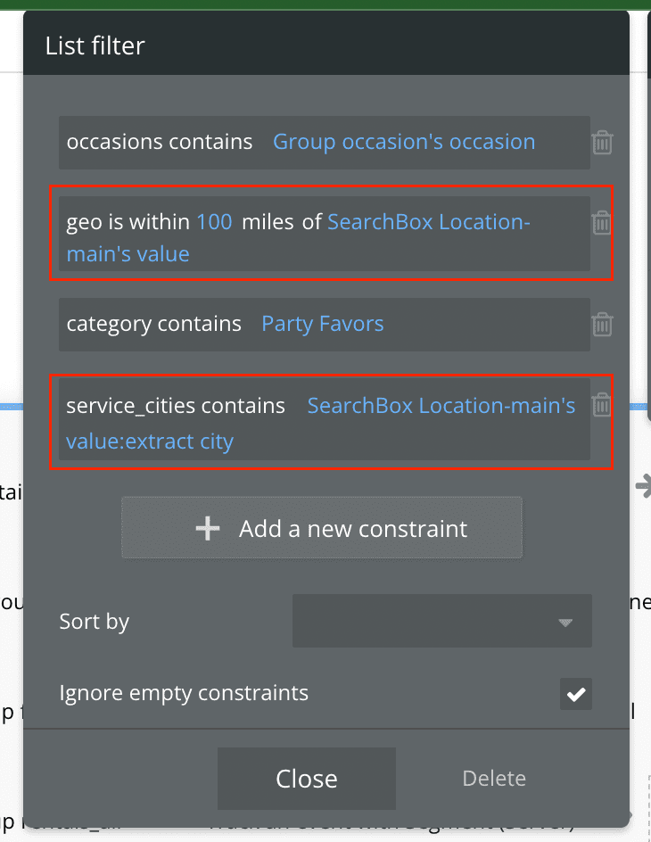The height and width of the screenshot is (842, 651).
Task: Edit the 100 miles distance value
Action: 214,222
